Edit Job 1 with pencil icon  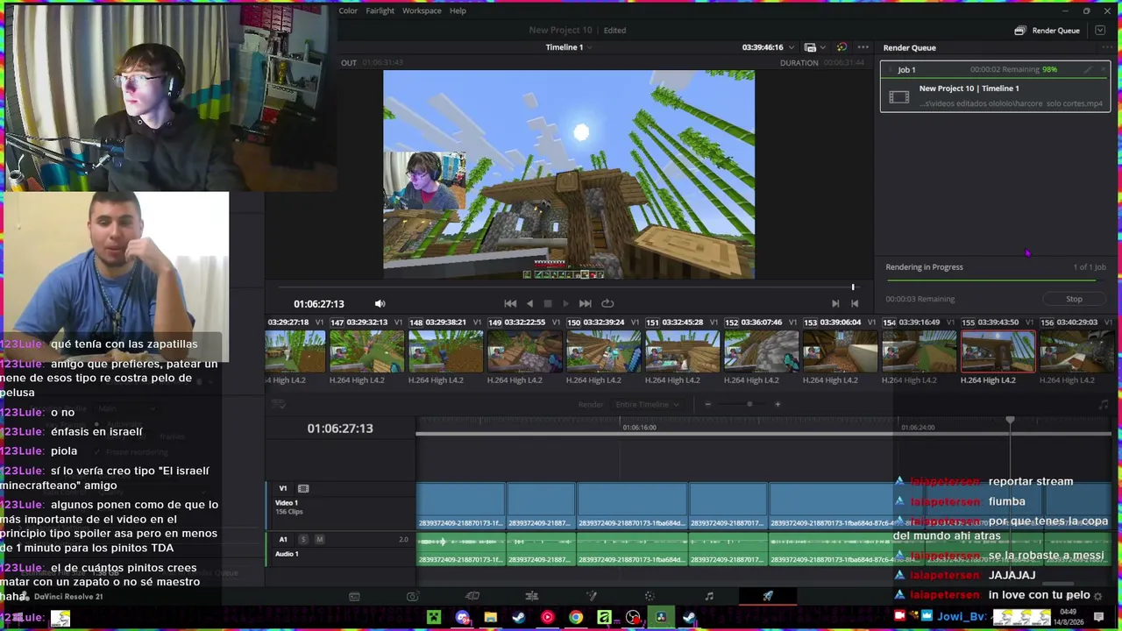tap(1088, 70)
